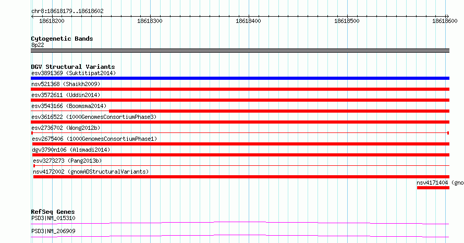This screenshot has width=464, height=243.
Task: Click the red bar under esv2675406
Action: coord(240,144)
